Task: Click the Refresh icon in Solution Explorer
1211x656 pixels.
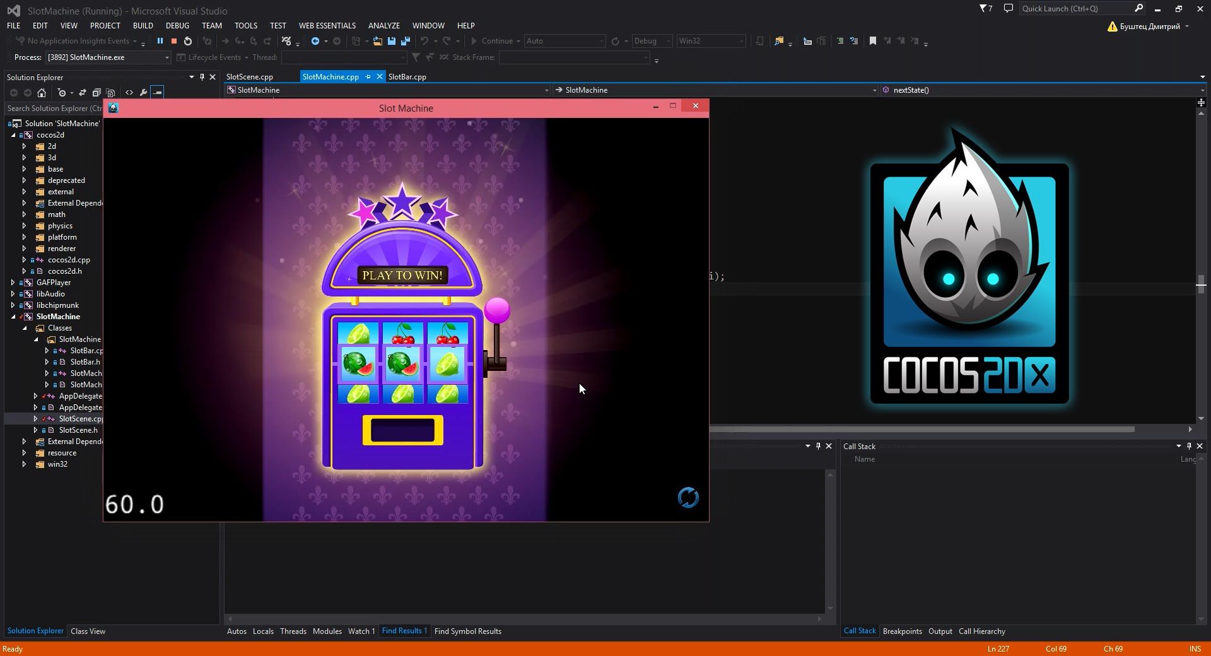Action: click(x=83, y=93)
